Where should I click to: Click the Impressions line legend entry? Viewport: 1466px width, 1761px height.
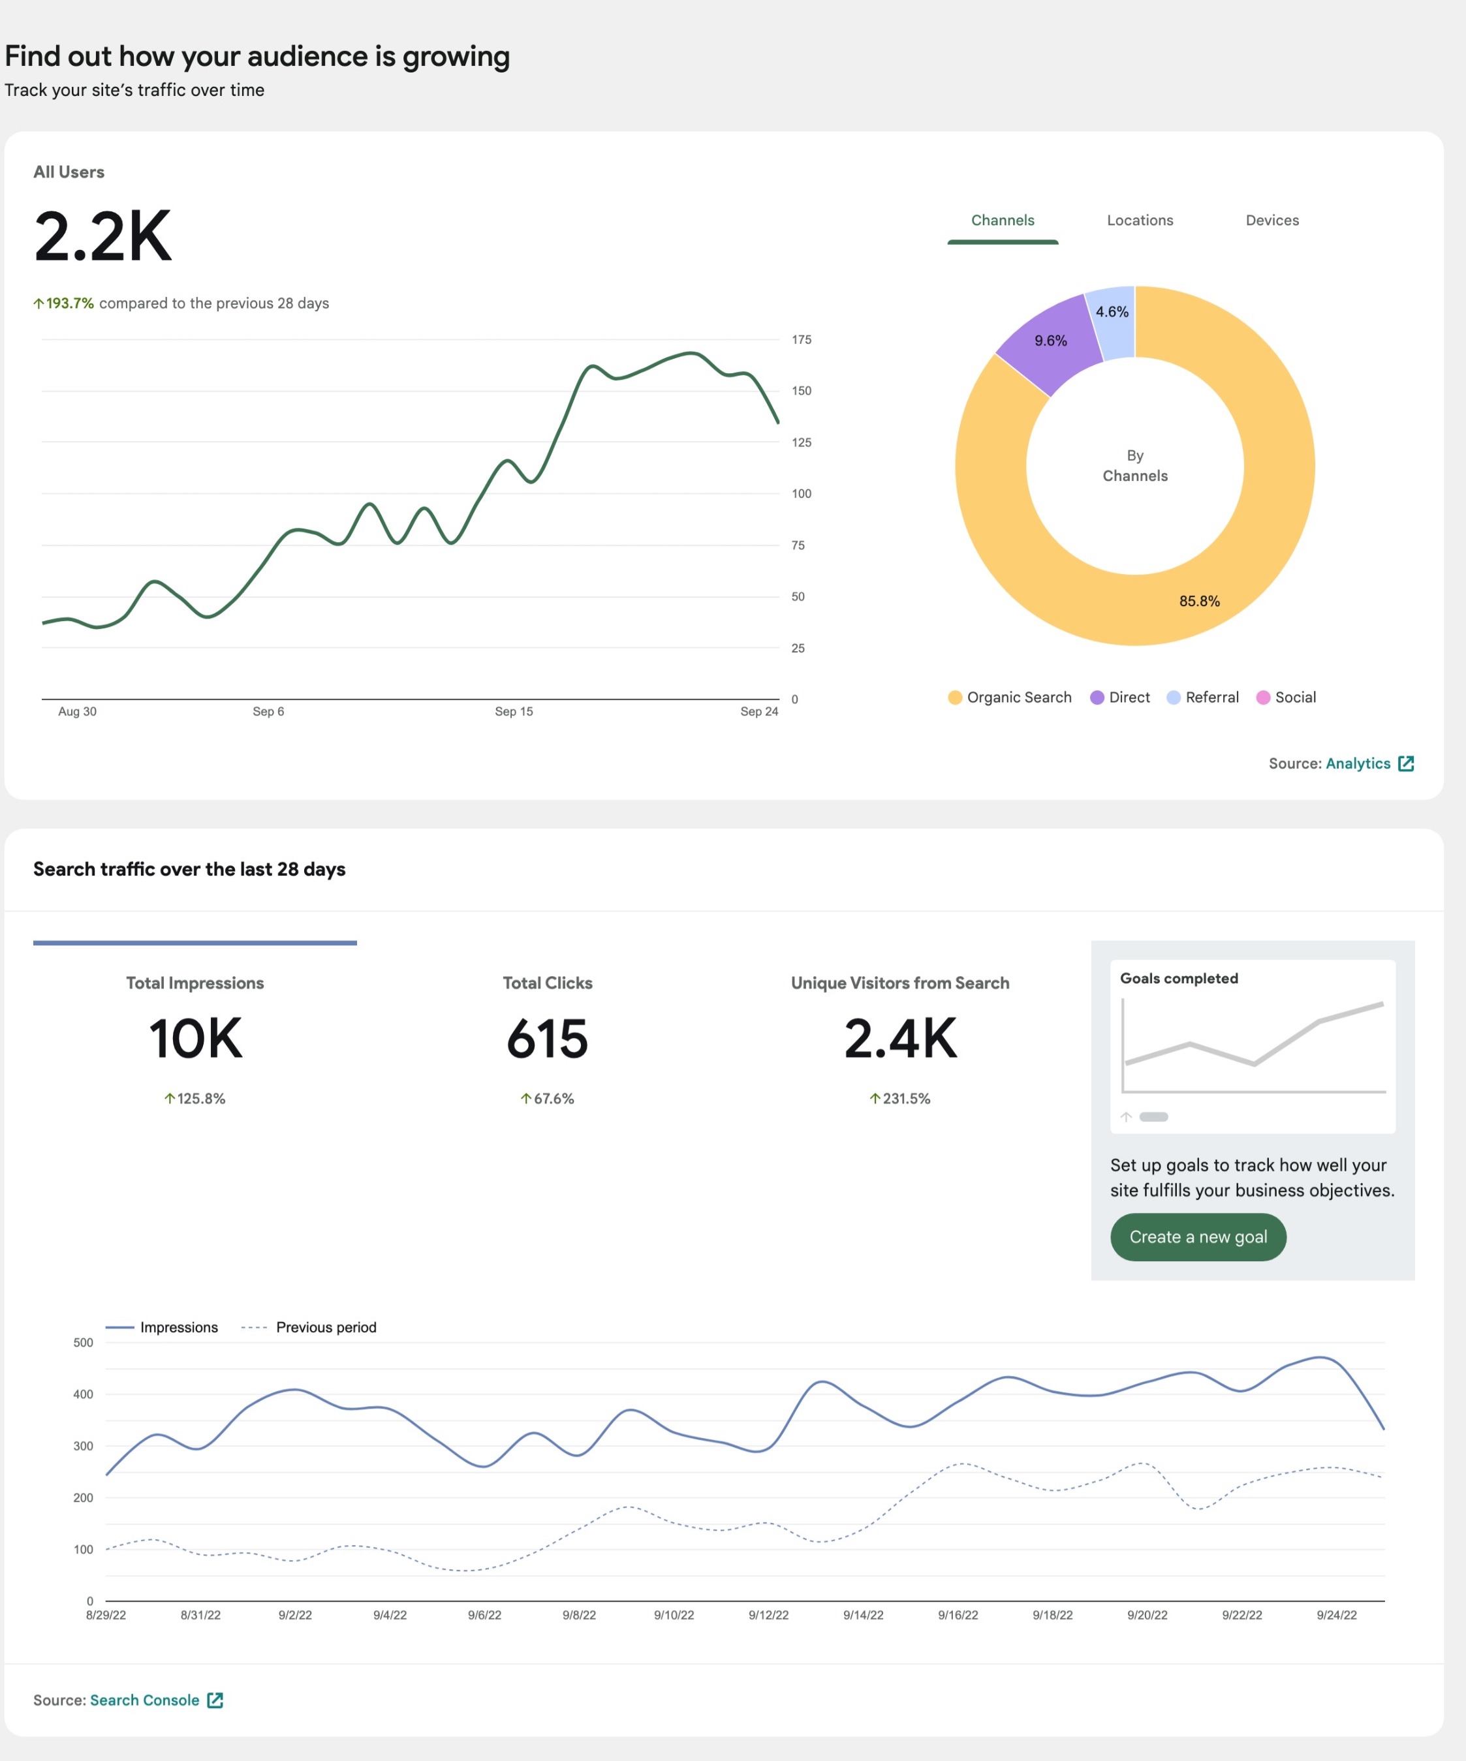tap(162, 1328)
